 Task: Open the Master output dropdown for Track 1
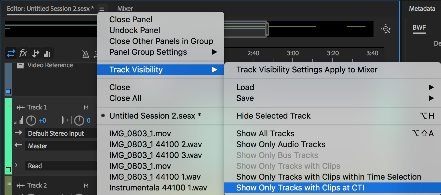61,146
